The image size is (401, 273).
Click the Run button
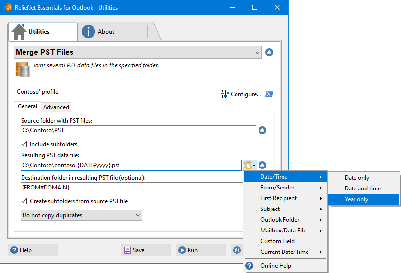coord(201,250)
